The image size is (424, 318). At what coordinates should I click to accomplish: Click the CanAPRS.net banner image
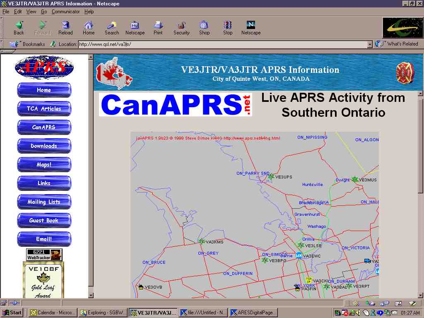[175, 105]
